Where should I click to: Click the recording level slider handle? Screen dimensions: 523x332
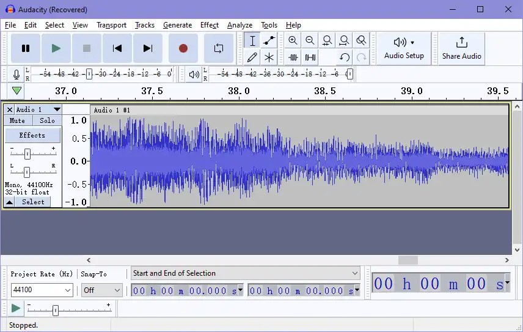point(89,74)
